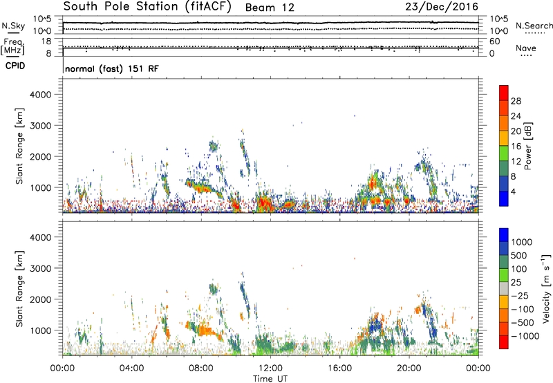Click the 'Power [dB]' colorbar title
The width and height of the screenshot is (553, 383).
pos(527,146)
